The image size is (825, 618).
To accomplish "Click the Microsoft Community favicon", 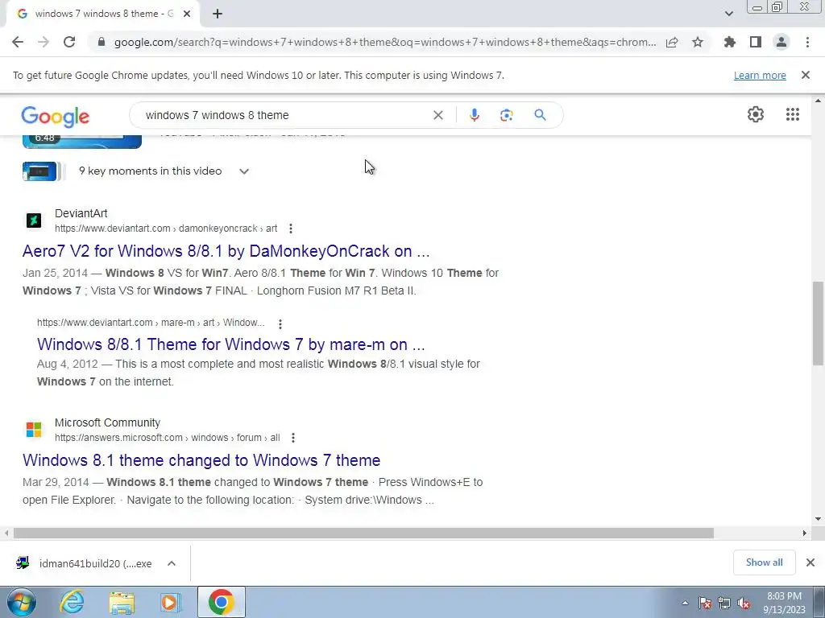I will (x=34, y=430).
